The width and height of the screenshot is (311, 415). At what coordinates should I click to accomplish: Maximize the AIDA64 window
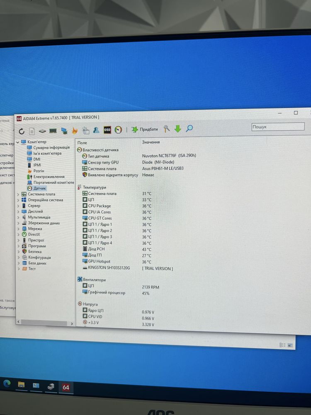[x=296, y=113]
